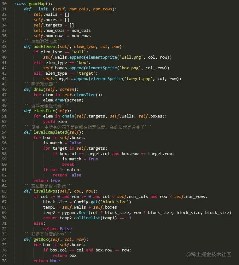Click 'if not is_match:' on line 61

tap(62, 170)
